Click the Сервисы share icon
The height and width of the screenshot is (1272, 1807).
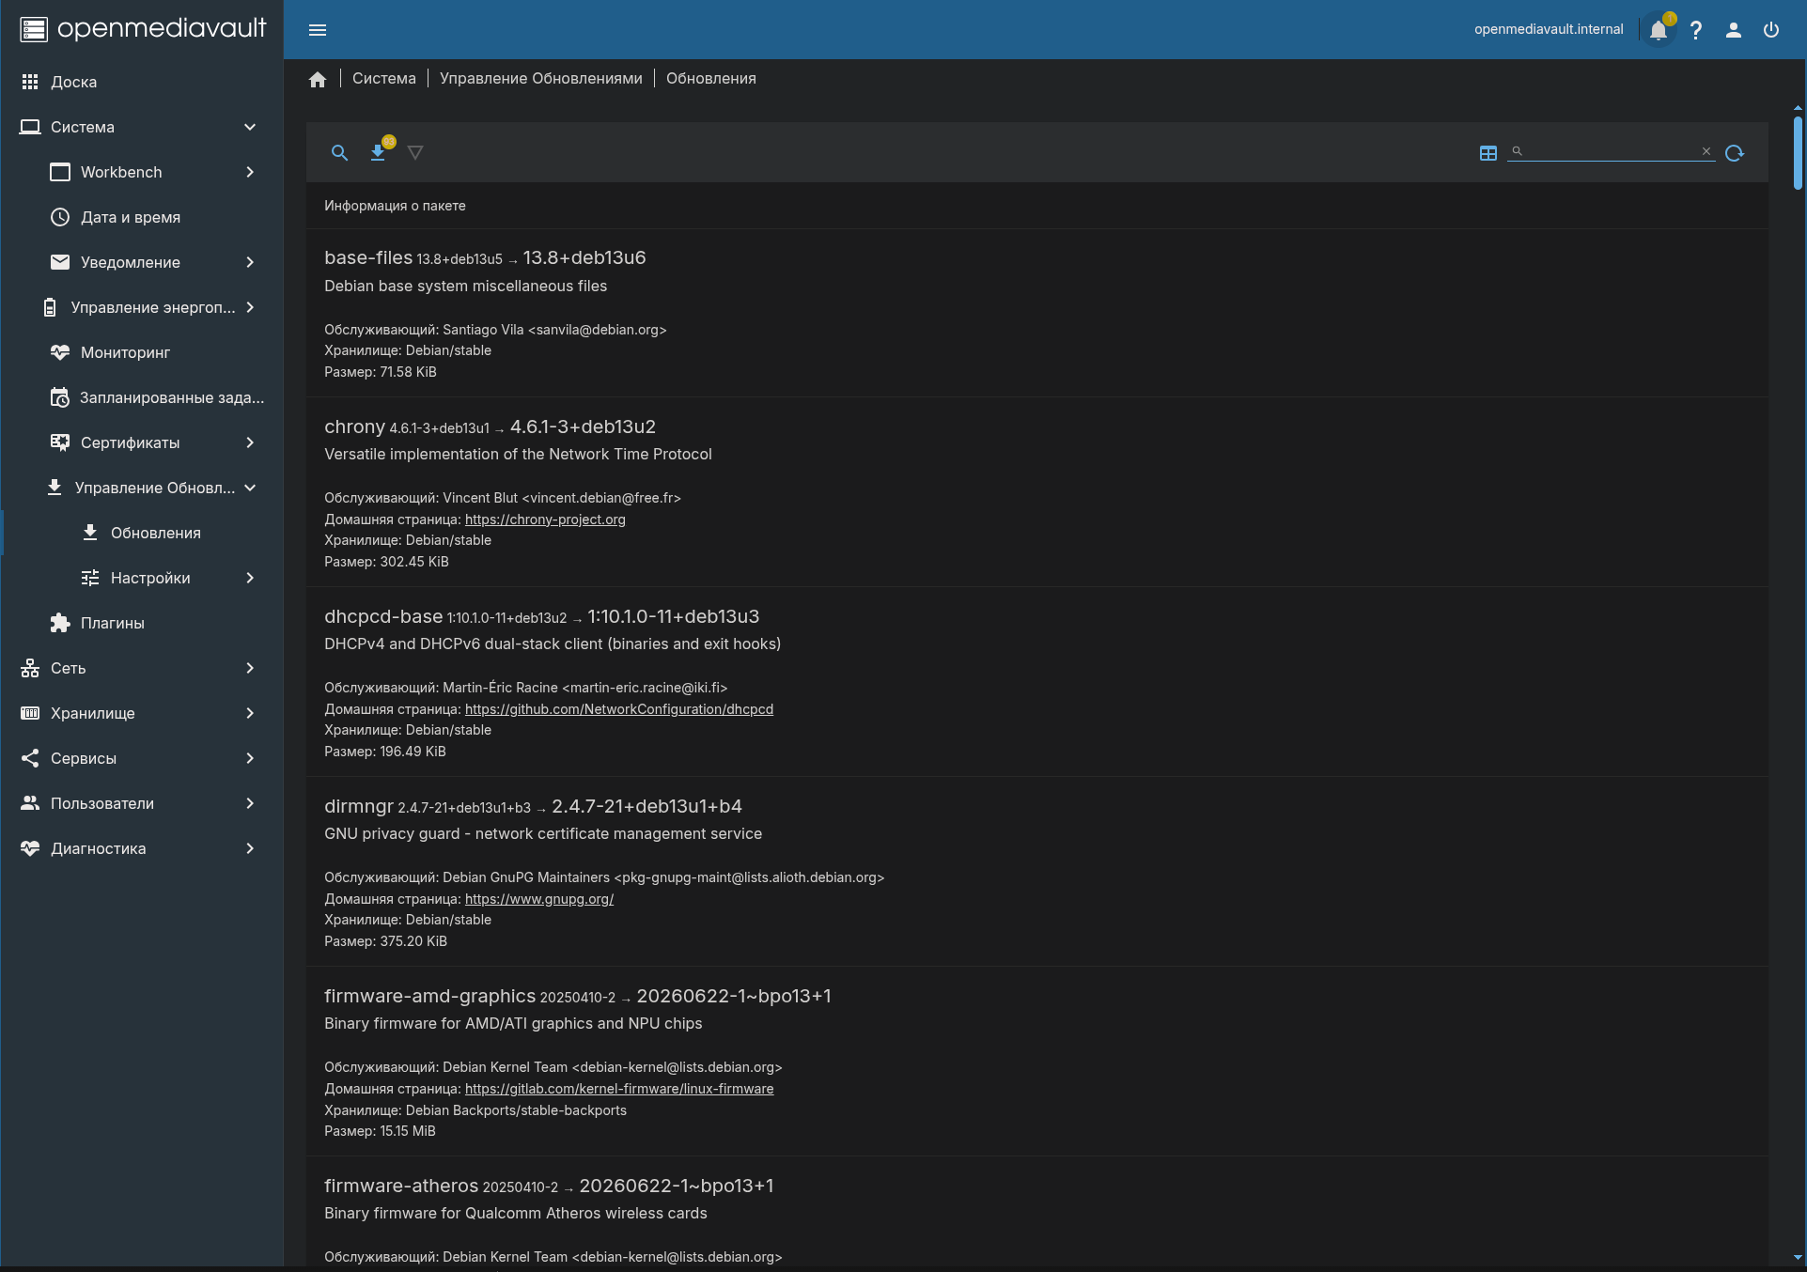pyautogui.click(x=30, y=758)
